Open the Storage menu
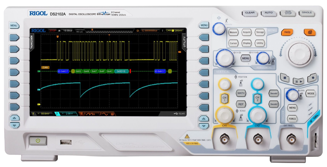 260,32
